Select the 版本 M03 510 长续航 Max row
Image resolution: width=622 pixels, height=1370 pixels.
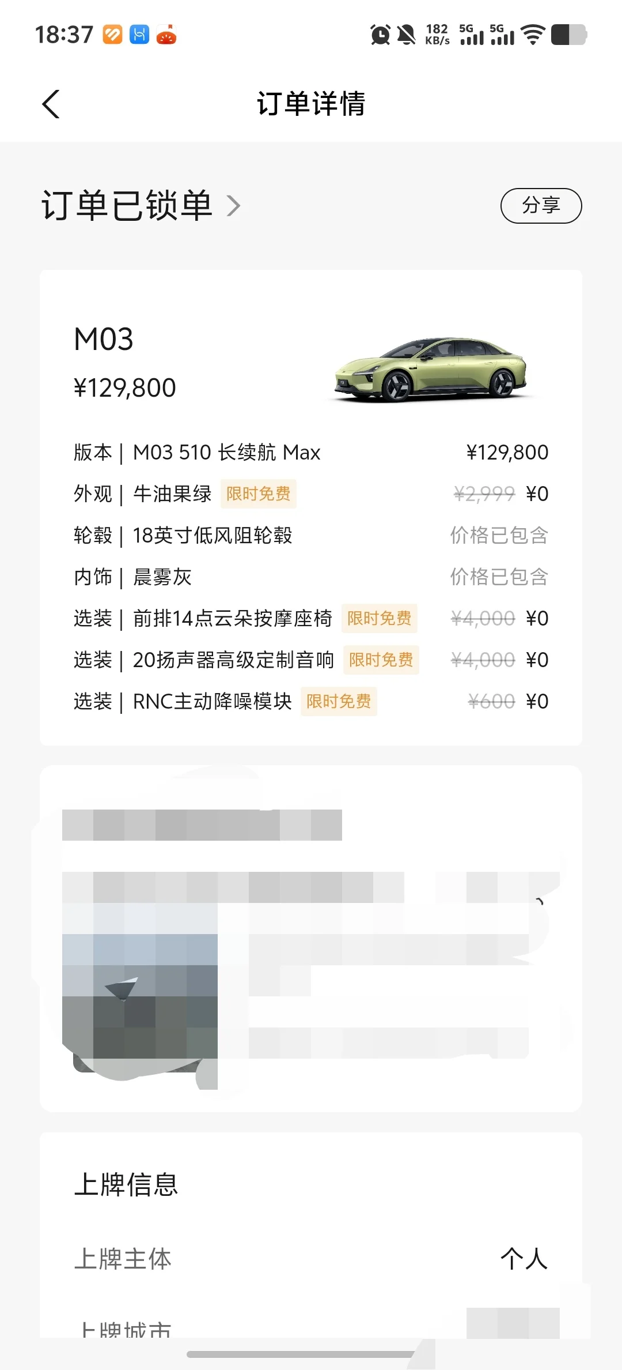pyautogui.click(x=311, y=453)
